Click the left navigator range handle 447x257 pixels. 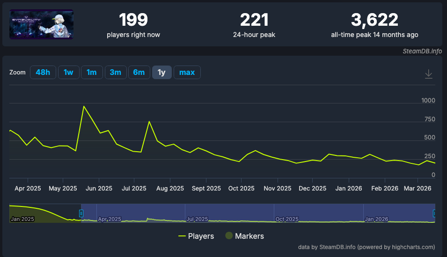point(81,213)
